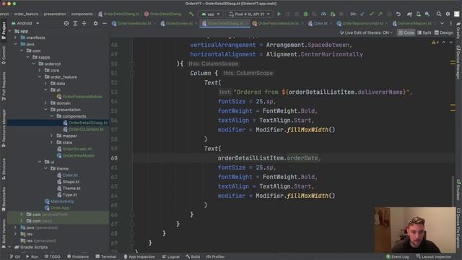
Task: Open the Android project view dropdown
Action: pos(25,23)
